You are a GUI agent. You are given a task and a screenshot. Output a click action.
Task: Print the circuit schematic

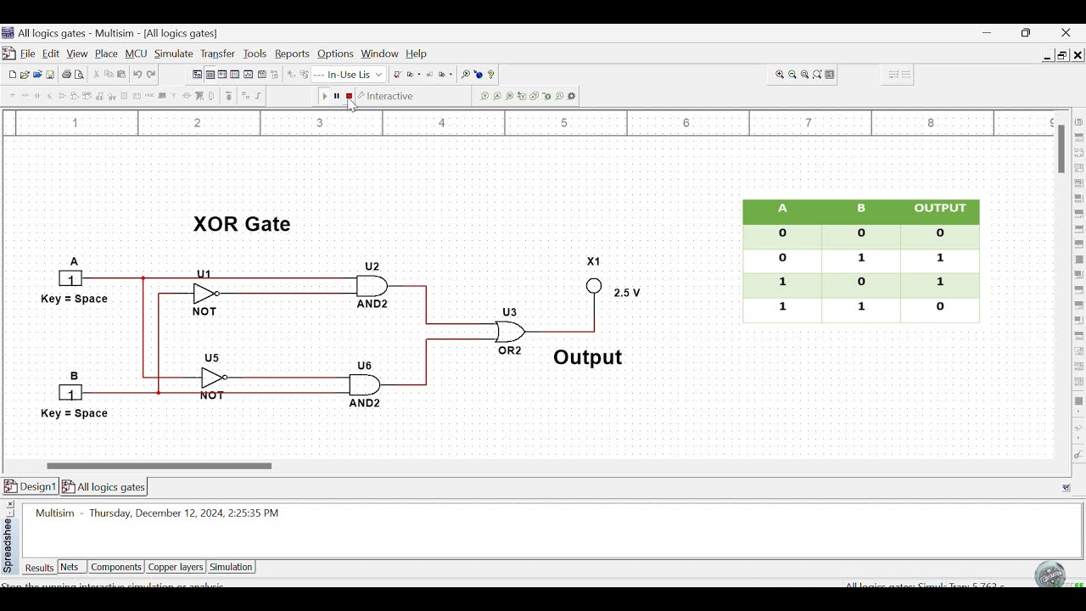pyautogui.click(x=66, y=75)
